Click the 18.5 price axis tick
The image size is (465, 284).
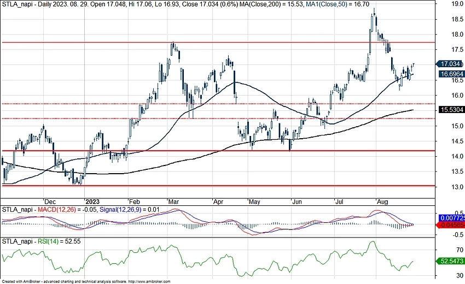pyautogui.click(x=457, y=19)
